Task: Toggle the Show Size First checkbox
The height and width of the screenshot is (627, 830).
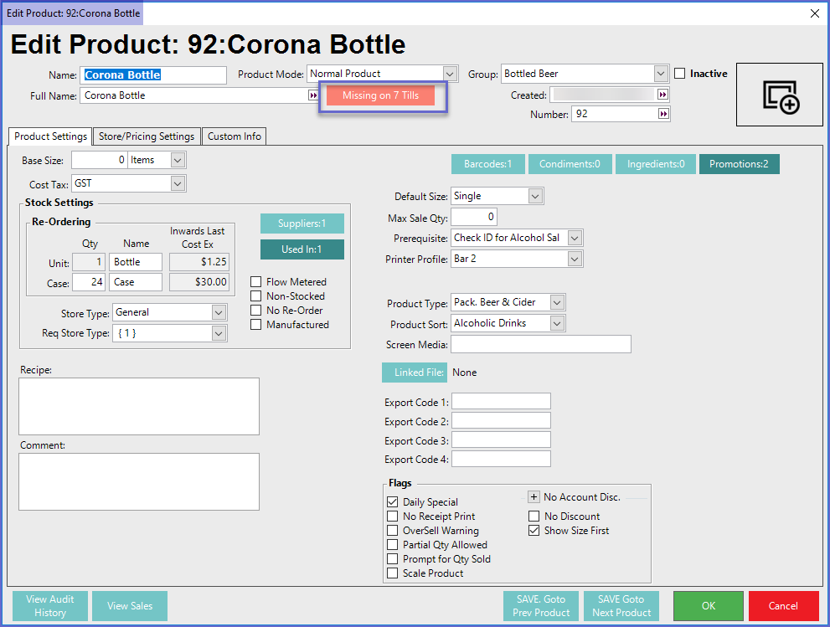Action: pos(534,531)
